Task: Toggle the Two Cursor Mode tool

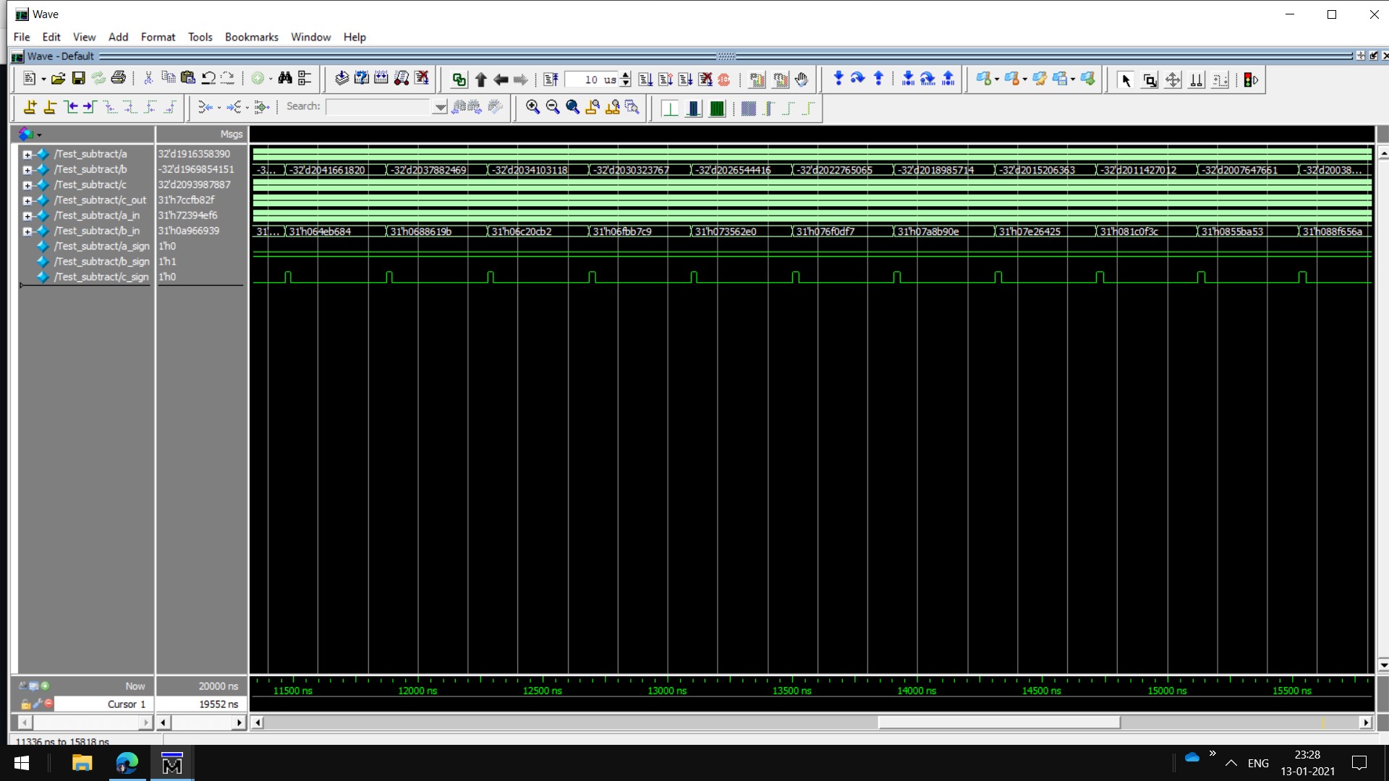Action: click(1196, 80)
